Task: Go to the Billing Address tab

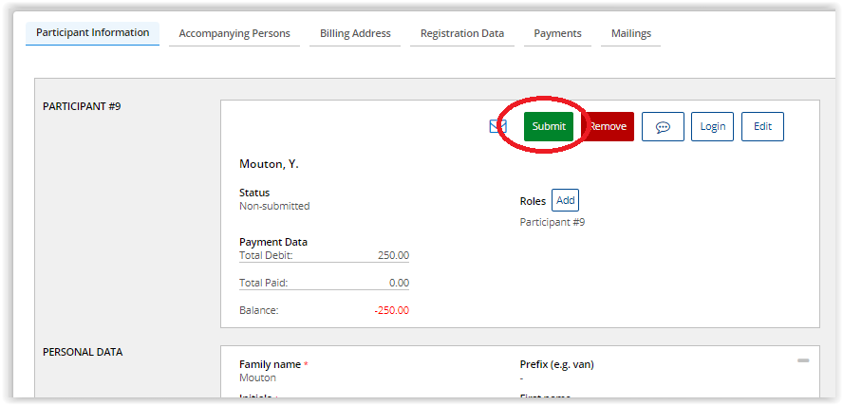Action: point(355,34)
